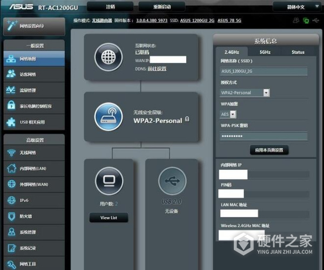This screenshot has width=324, height=270.
Task: Select 内部网络(LAN) menu item
Action: pos(33,168)
